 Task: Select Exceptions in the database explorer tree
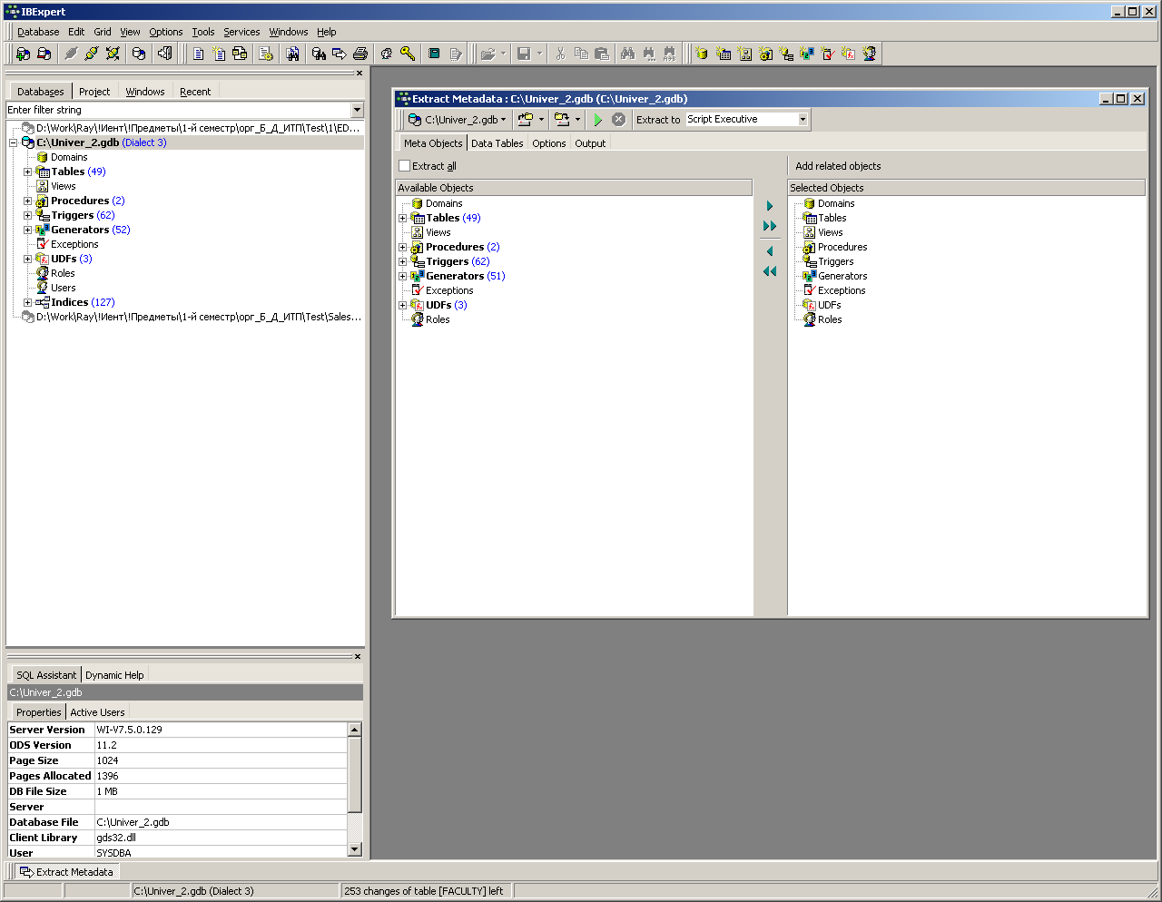click(74, 244)
